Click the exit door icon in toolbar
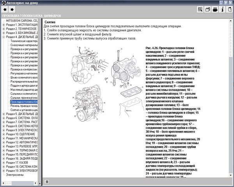234x187 pixels. click(230, 9)
